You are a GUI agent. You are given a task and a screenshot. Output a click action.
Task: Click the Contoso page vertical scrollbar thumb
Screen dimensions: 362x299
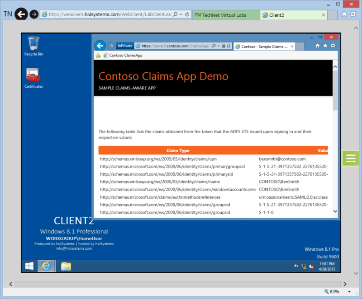click(x=335, y=90)
